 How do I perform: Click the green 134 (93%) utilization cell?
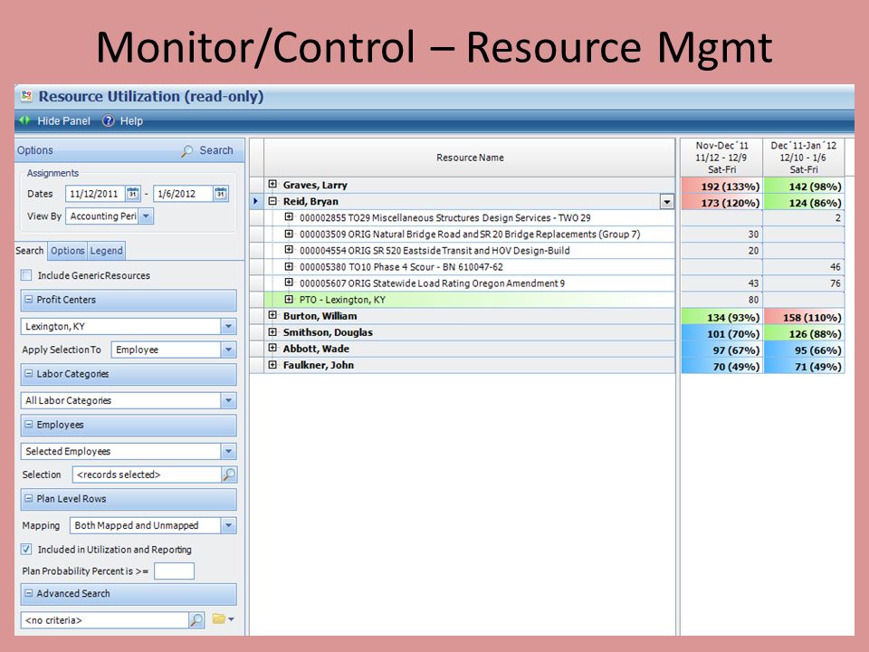coord(721,317)
